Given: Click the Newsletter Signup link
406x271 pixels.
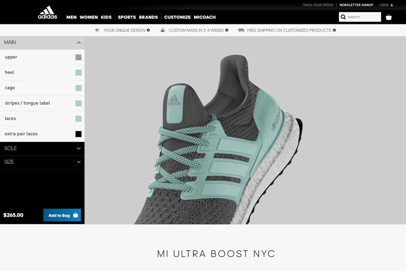Looking at the screenshot, I should (x=356, y=5).
